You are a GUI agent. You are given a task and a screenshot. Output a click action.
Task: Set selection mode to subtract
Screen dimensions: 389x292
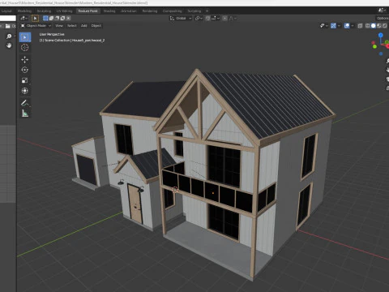[57, 18]
